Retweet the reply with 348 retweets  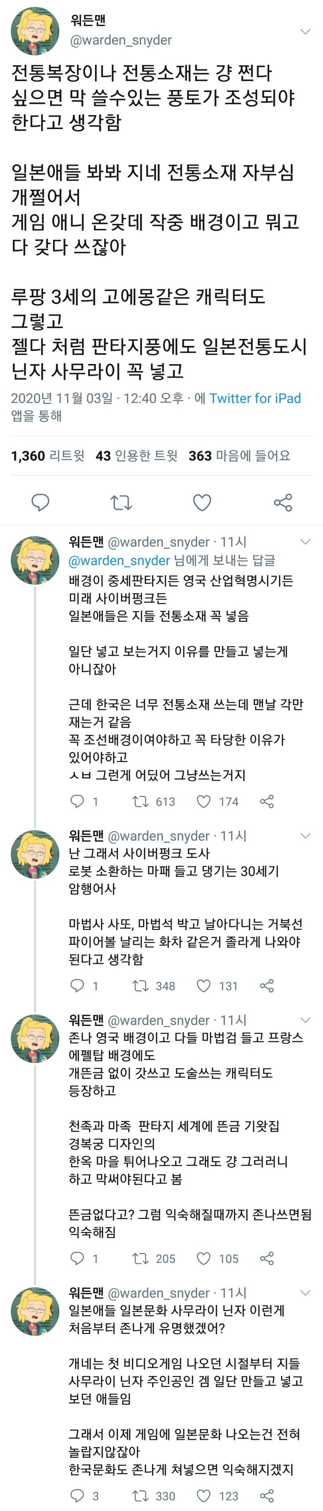click(140, 985)
